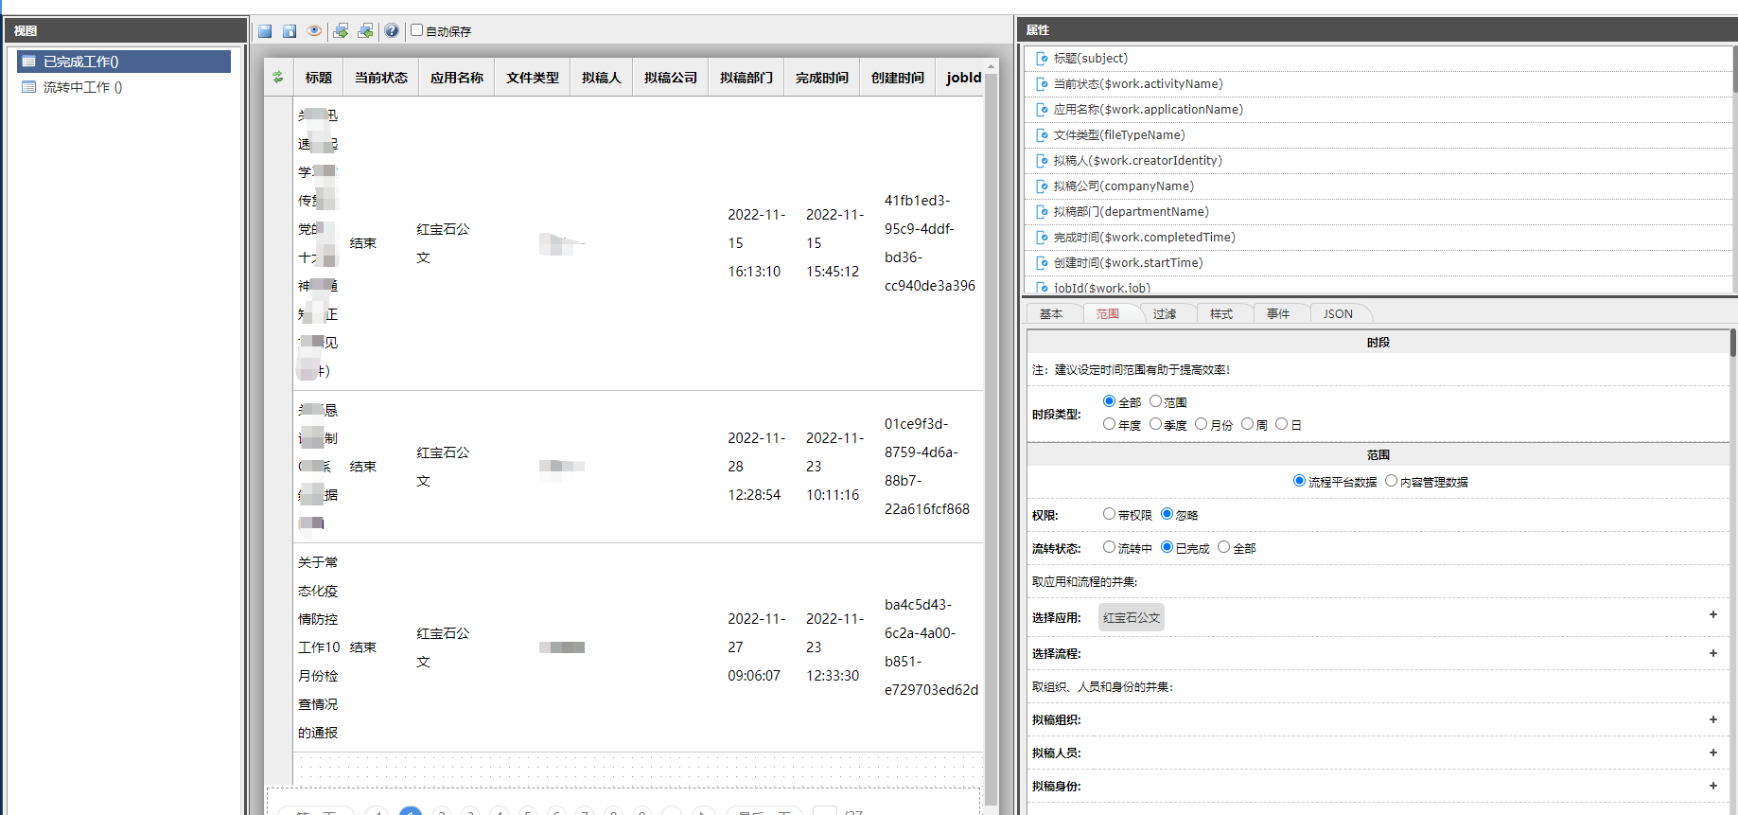This screenshot has height=815, width=1738.
Task: Click the icon next to 文件类型(fileTypeName)
Action: coord(1042,135)
